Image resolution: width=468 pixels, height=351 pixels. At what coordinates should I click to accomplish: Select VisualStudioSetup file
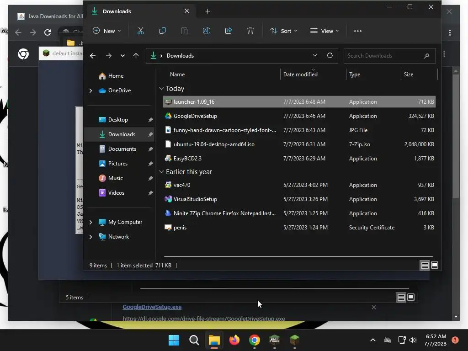[299, 199]
